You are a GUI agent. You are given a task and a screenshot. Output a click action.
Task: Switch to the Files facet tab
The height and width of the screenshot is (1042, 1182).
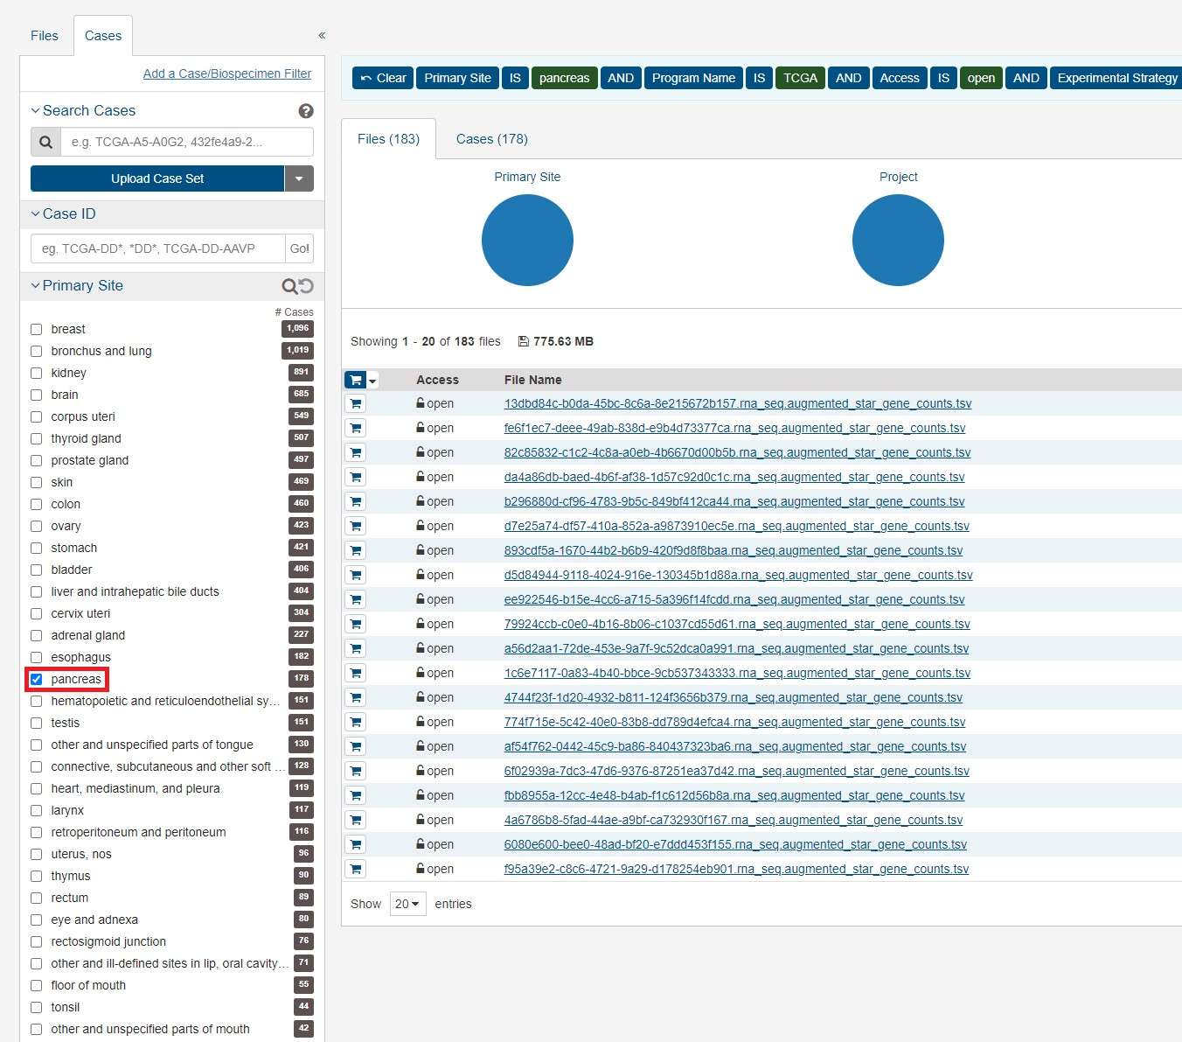[45, 36]
